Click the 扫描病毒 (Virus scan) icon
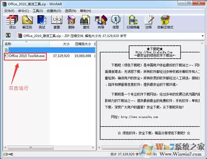This screenshot has width=207, height=159. [x=133, y=22]
